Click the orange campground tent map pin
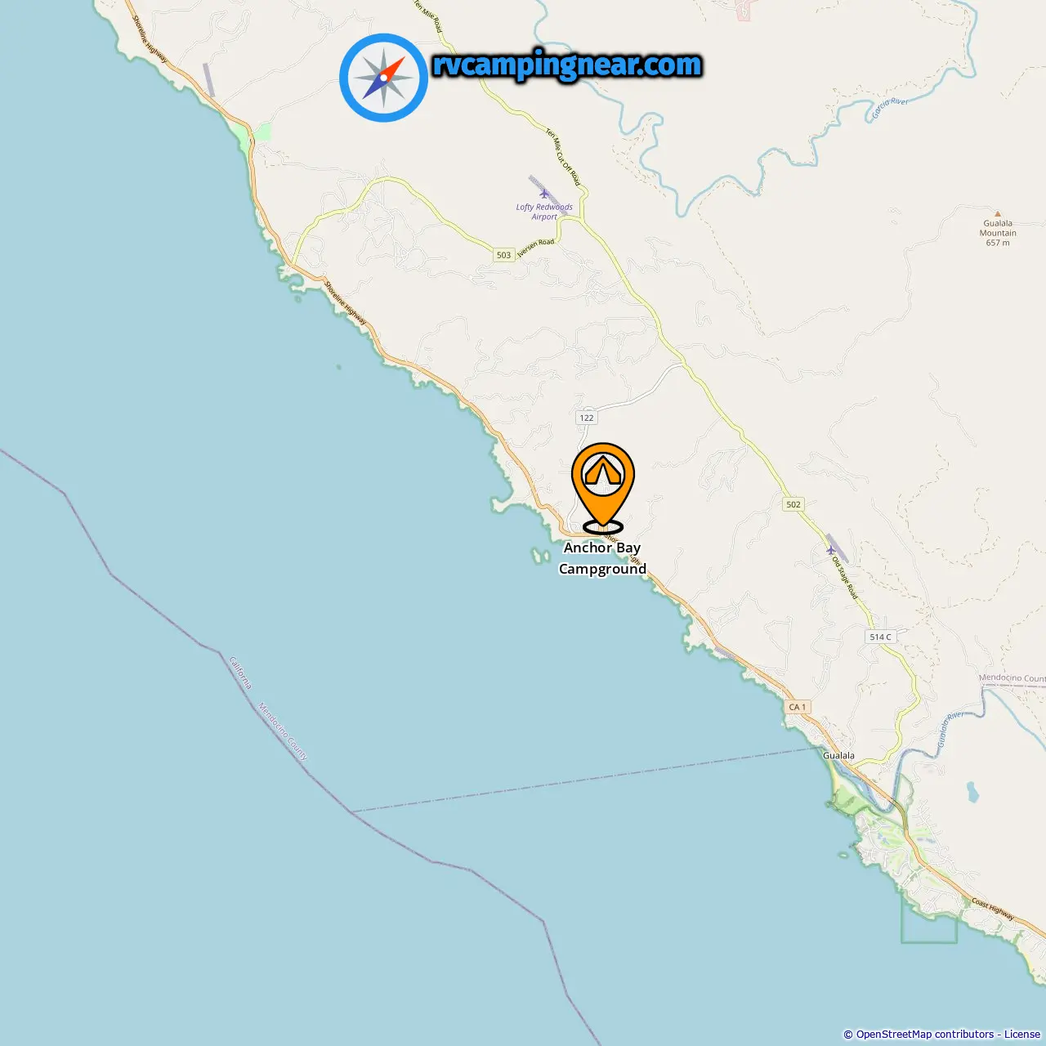The image size is (1046, 1046). click(x=603, y=485)
